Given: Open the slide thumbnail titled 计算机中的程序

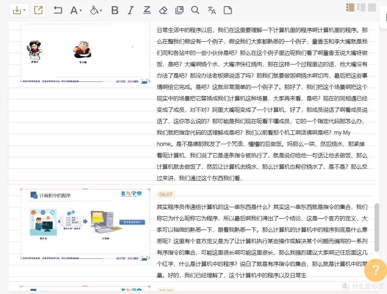Looking at the screenshot, I should tap(85, 224).
